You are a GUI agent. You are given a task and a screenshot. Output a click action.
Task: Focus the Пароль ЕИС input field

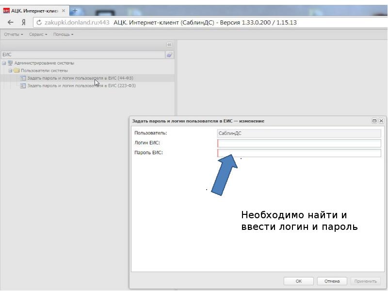(299, 153)
